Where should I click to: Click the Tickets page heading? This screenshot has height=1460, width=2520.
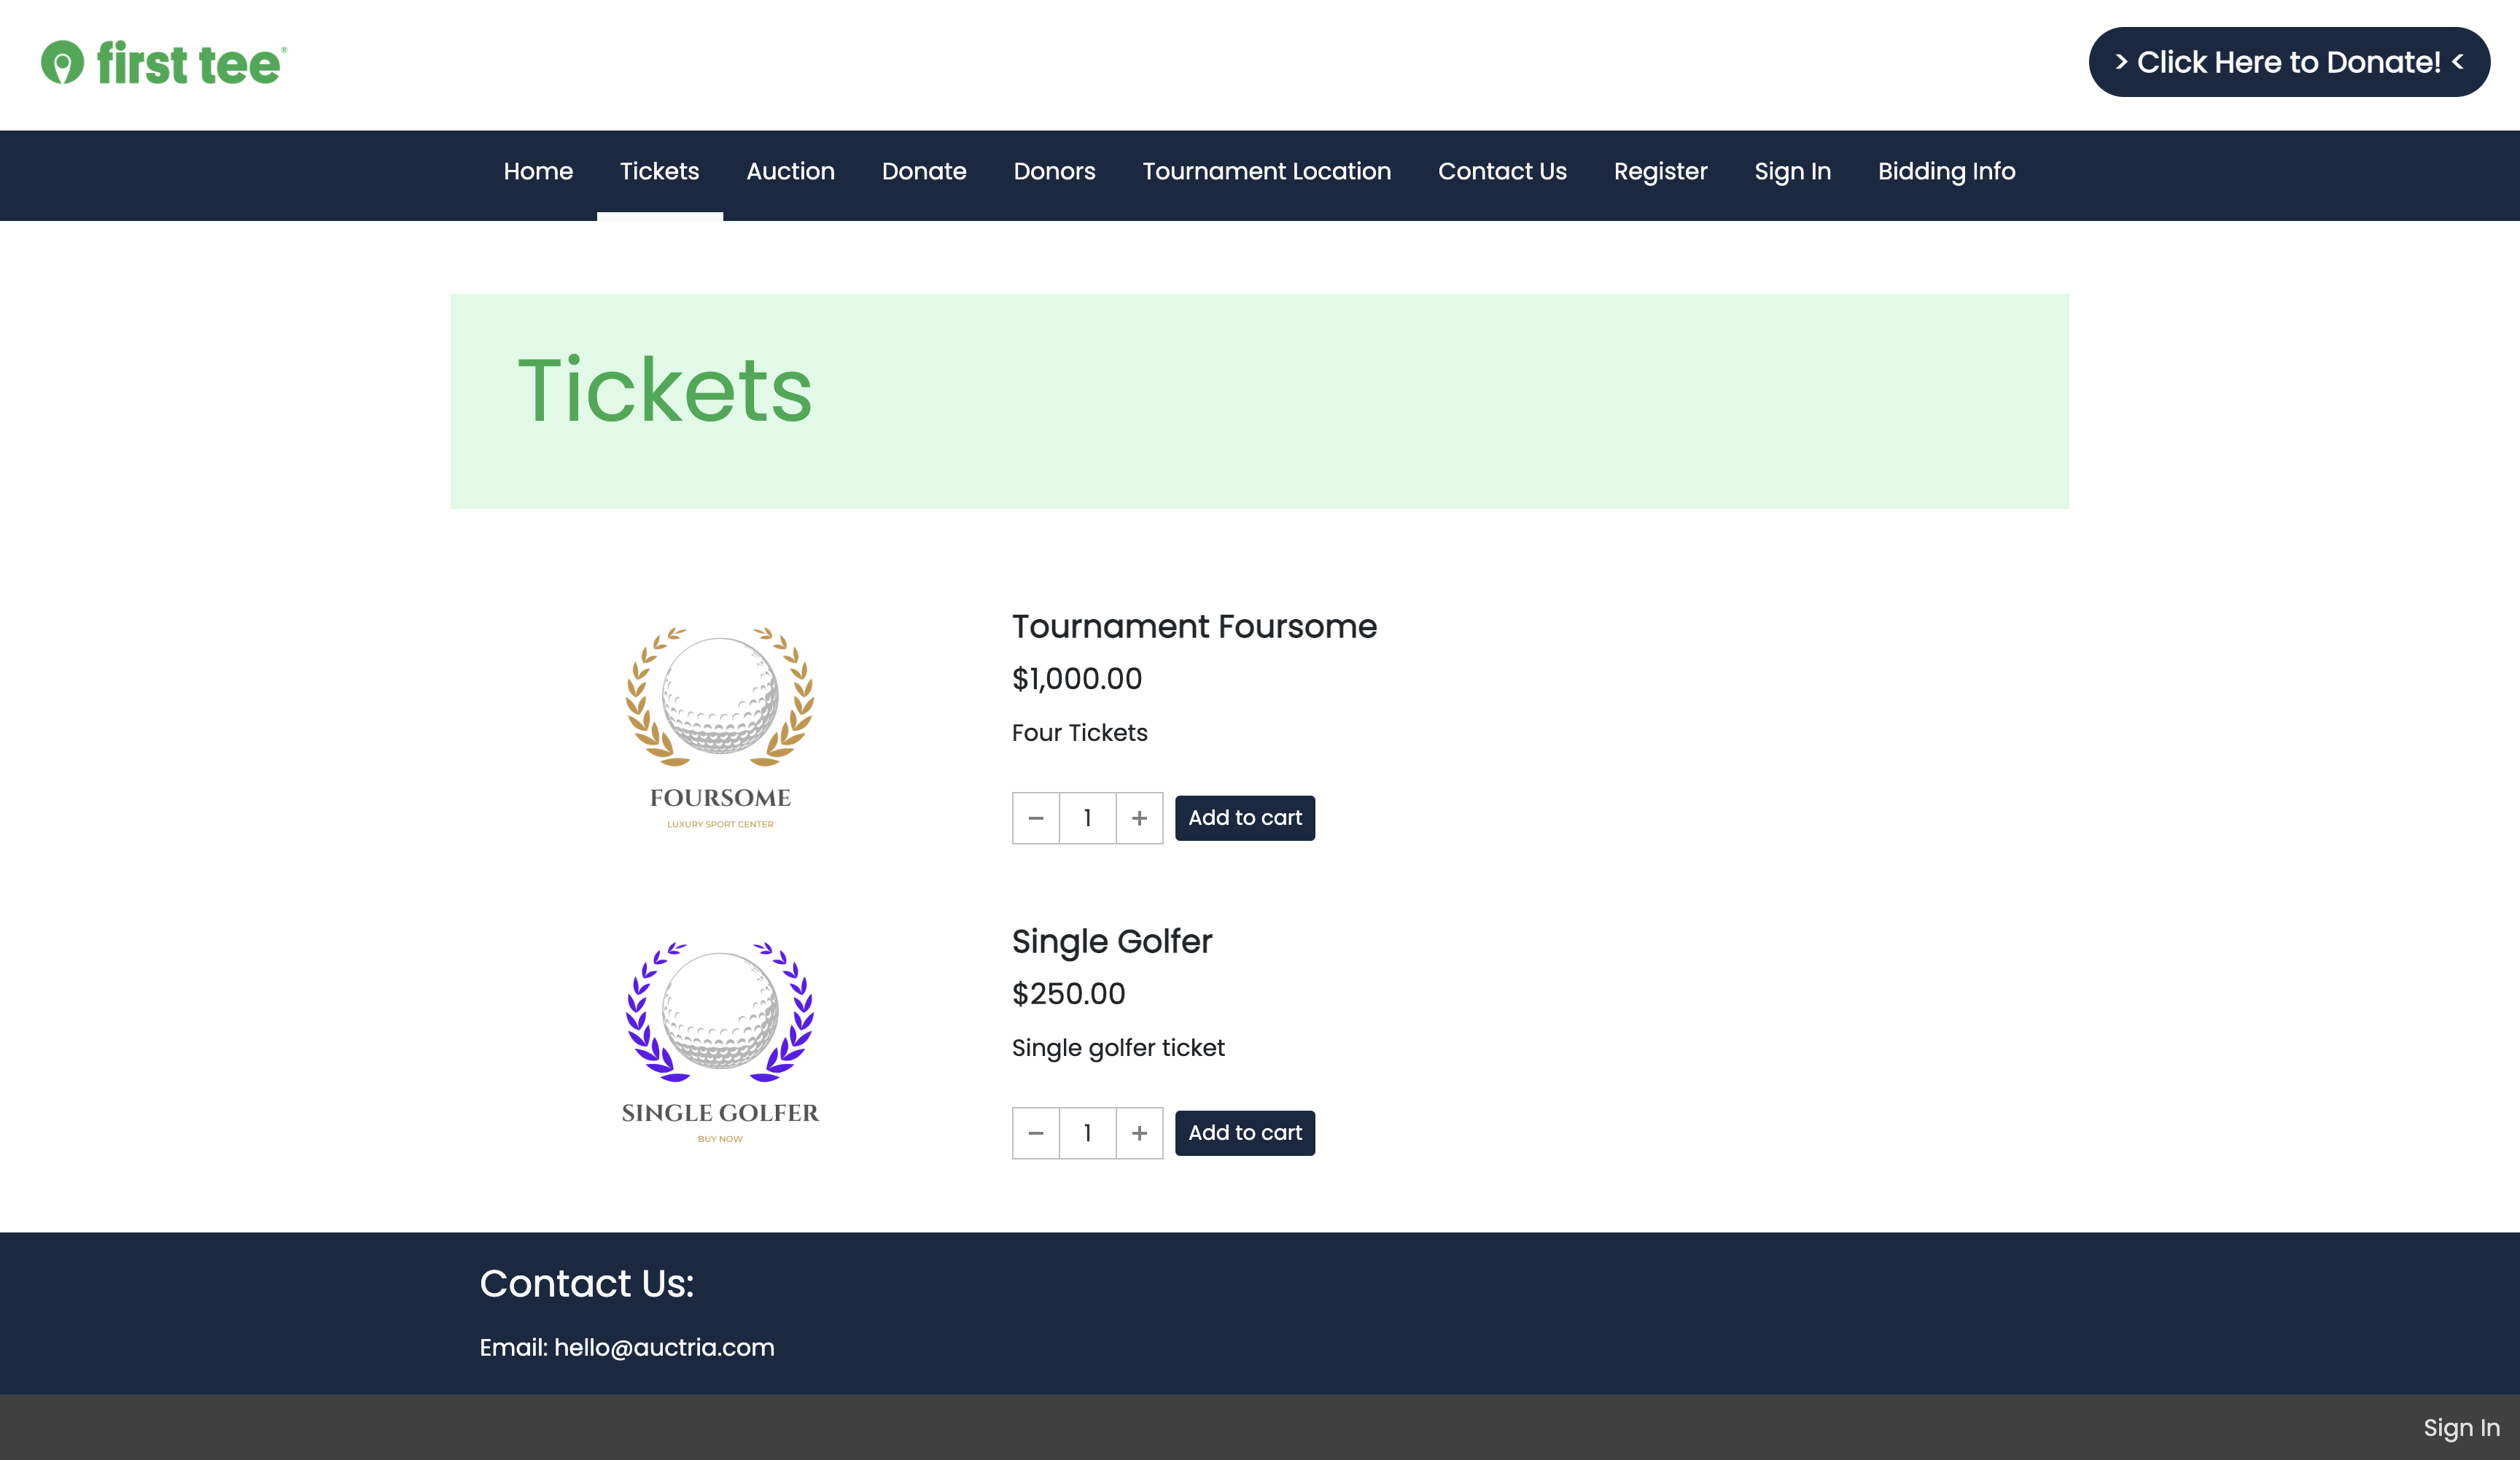point(665,390)
